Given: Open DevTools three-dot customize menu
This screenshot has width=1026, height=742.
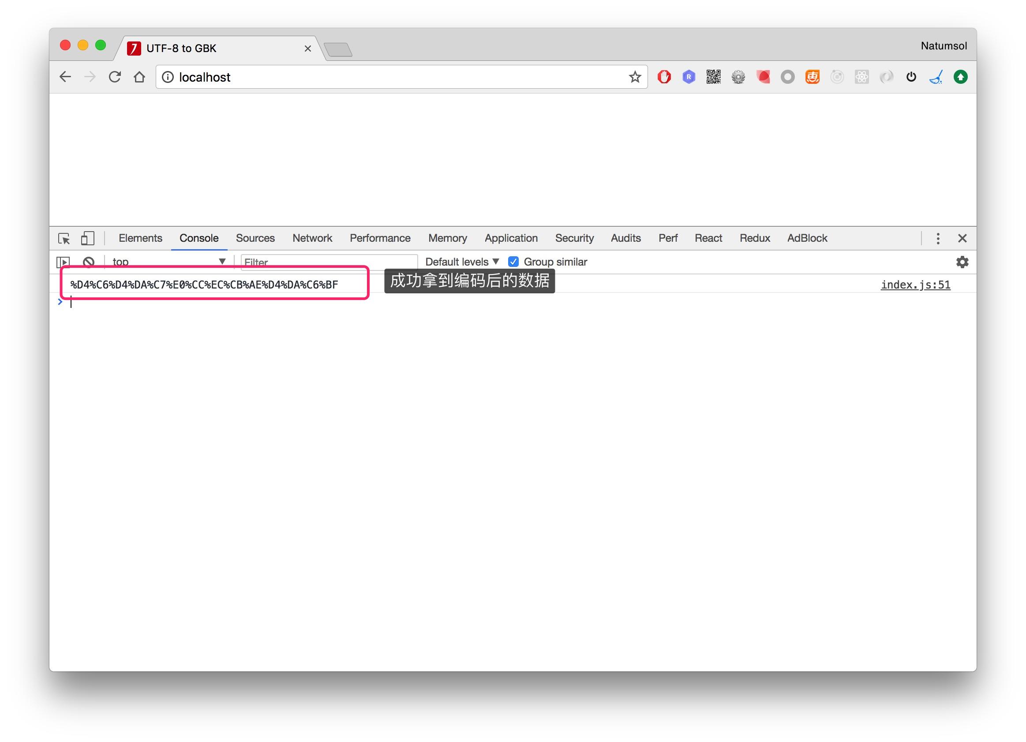Looking at the screenshot, I should tap(938, 238).
